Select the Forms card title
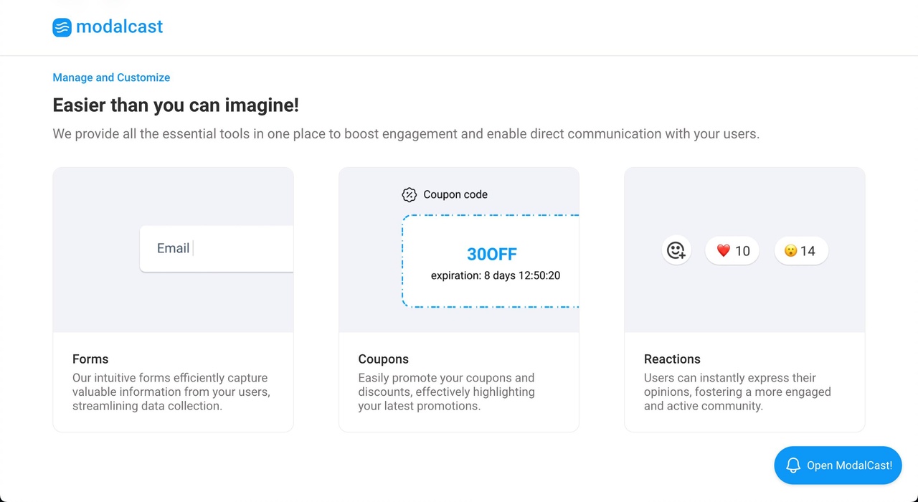 pyautogui.click(x=90, y=359)
